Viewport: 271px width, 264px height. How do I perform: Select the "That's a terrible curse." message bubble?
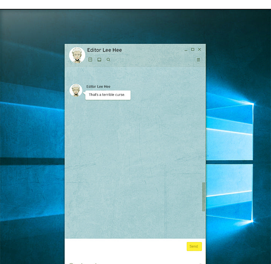108,95
